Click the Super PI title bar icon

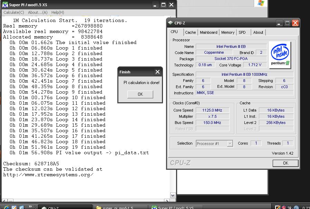click(5, 4)
